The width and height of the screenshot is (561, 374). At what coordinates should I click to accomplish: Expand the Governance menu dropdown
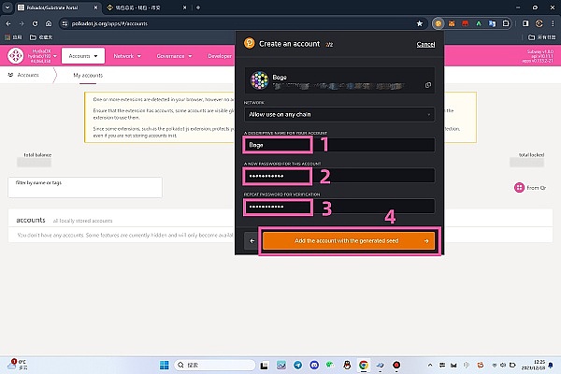coord(175,56)
